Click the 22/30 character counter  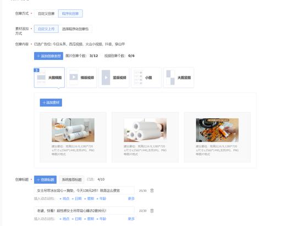point(143,211)
